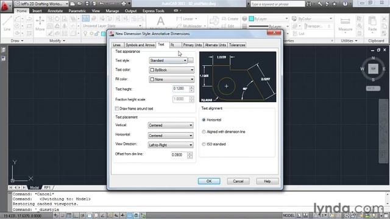Click the favorites star icon in title bar

335,4
